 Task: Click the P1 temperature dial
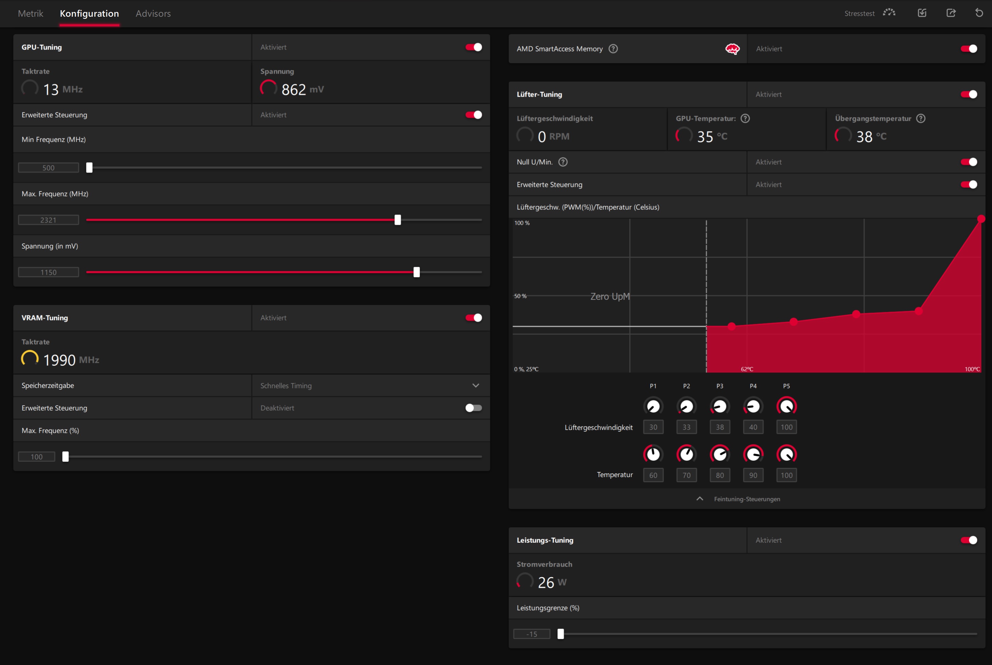pos(653,454)
